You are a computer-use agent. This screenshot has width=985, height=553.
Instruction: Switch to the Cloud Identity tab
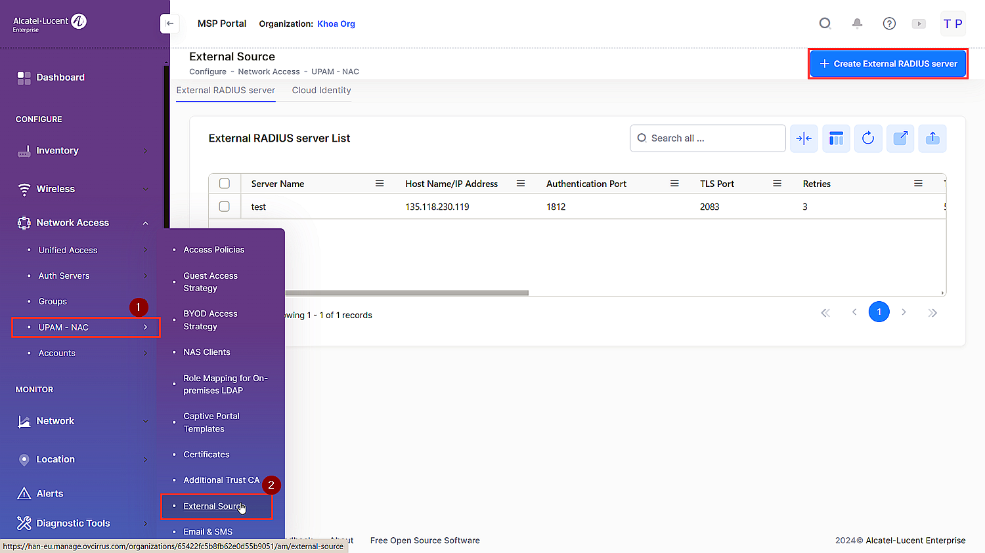click(x=322, y=91)
